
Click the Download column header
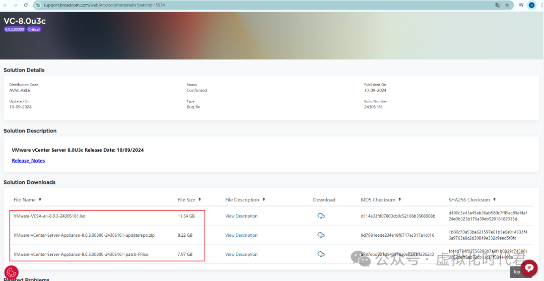[324, 199]
